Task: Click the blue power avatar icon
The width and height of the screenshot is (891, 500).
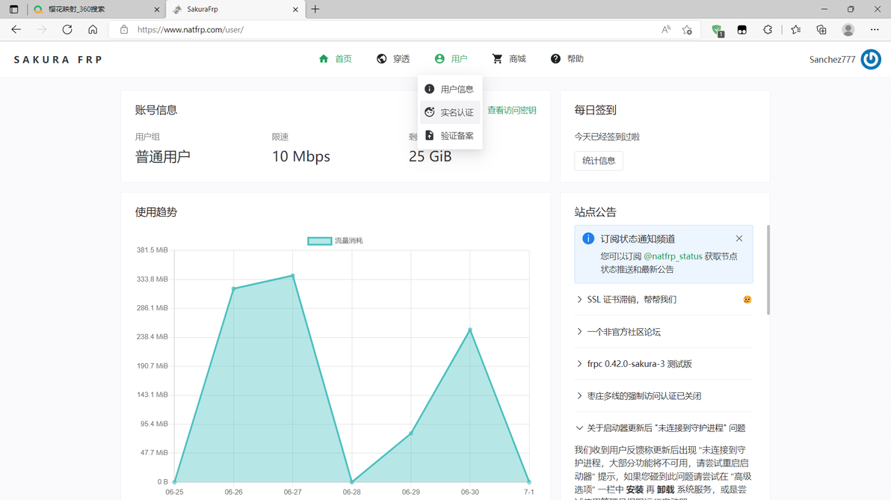Action: pos(871,59)
